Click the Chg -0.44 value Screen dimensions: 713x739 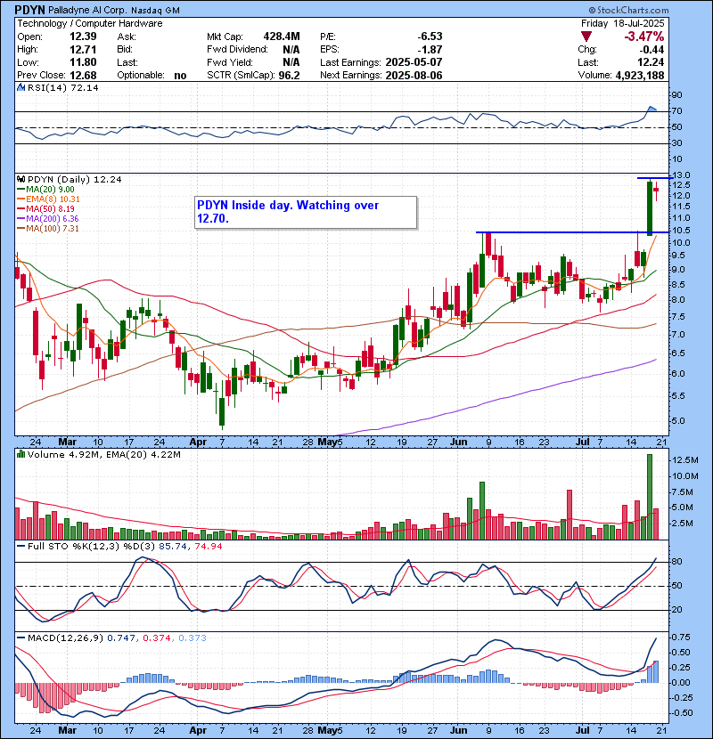[x=652, y=50]
